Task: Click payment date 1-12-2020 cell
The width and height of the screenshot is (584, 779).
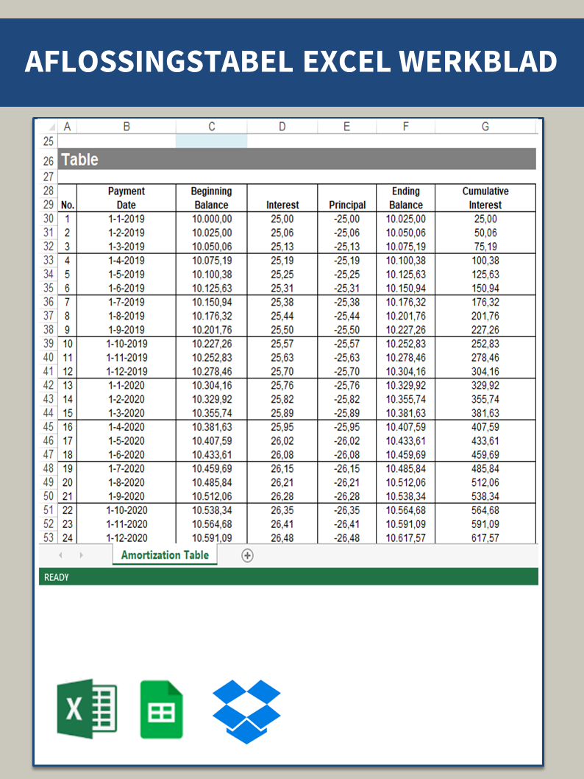Action: [127, 538]
